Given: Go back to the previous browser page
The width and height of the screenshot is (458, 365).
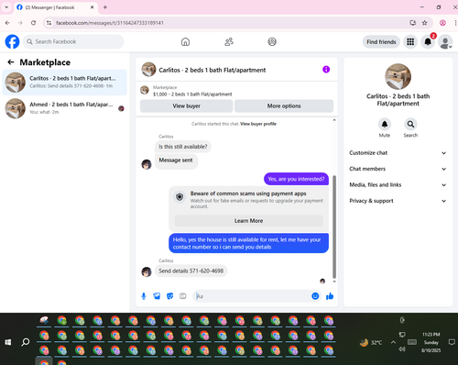Looking at the screenshot, I should 7,23.
